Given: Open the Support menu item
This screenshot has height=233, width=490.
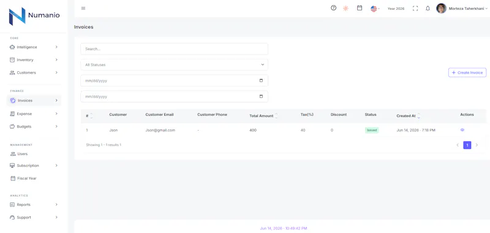Looking at the screenshot, I should click(34, 217).
